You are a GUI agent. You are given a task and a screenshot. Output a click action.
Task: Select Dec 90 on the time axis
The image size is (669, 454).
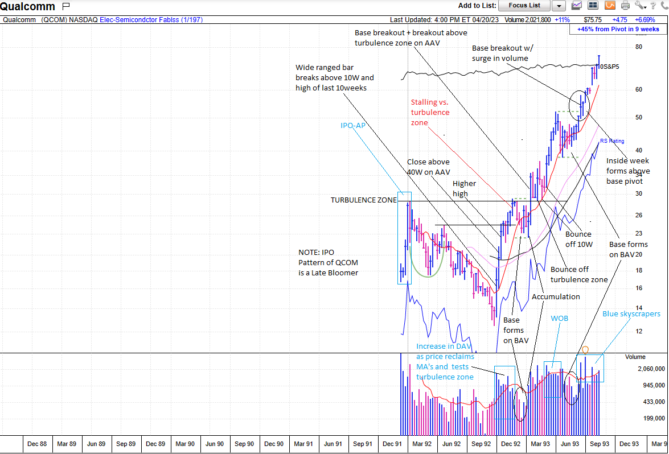pos(274,444)
